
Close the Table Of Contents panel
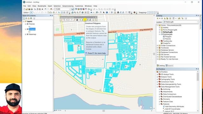(52, 16)
